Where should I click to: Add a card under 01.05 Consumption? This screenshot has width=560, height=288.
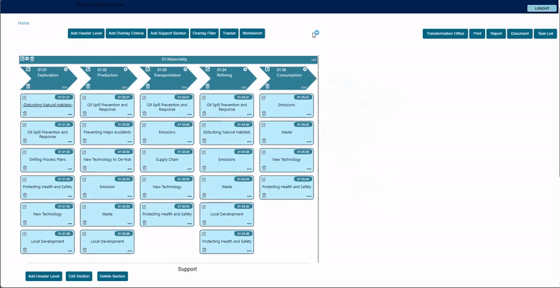click(304, 69)
